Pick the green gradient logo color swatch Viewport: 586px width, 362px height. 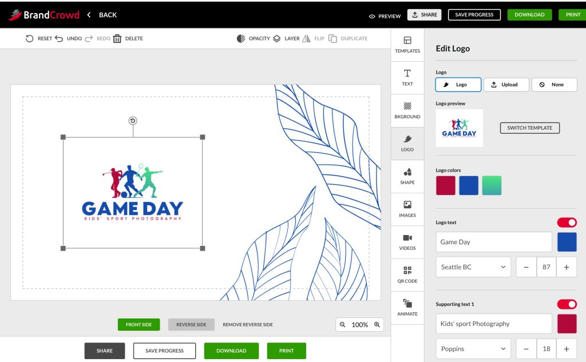(492, 186)
